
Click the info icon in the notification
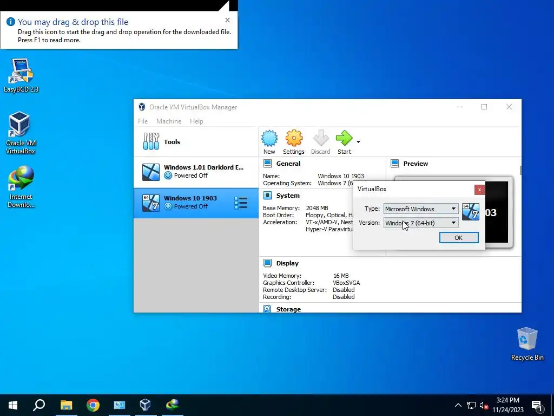(x=11, y=22)
